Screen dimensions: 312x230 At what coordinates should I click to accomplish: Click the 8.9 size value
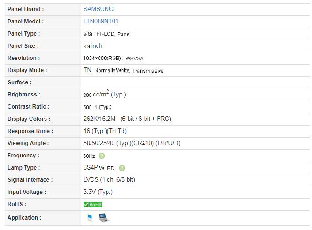[x=86, y=46]
